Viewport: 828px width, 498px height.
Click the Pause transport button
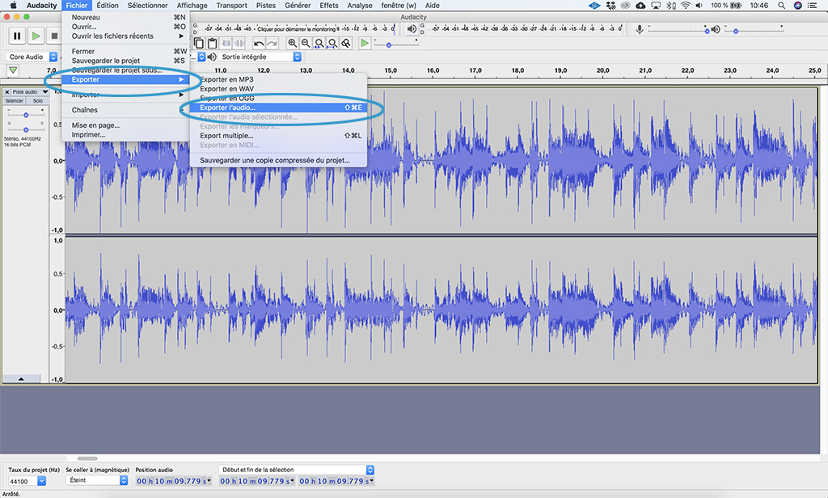tap(17, 36)
